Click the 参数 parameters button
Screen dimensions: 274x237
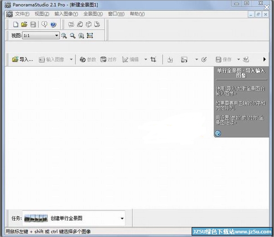pos(88,59)
